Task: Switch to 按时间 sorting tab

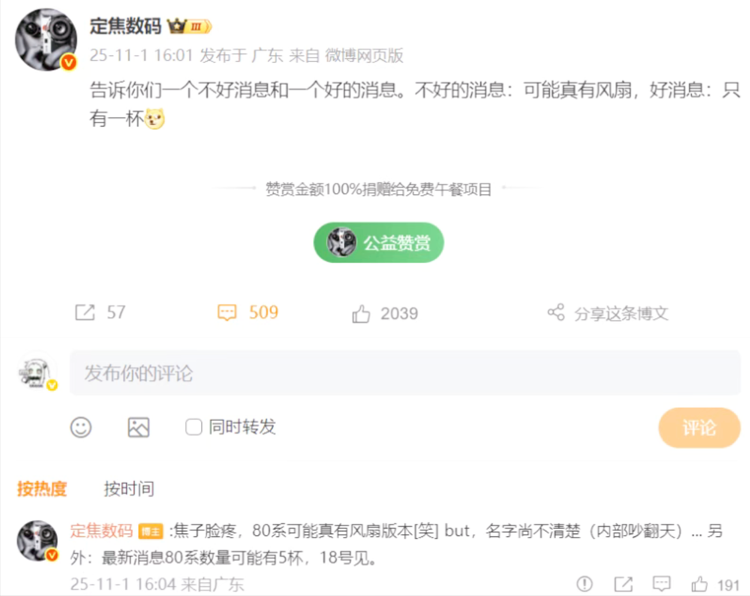Action: pos(129,489)
